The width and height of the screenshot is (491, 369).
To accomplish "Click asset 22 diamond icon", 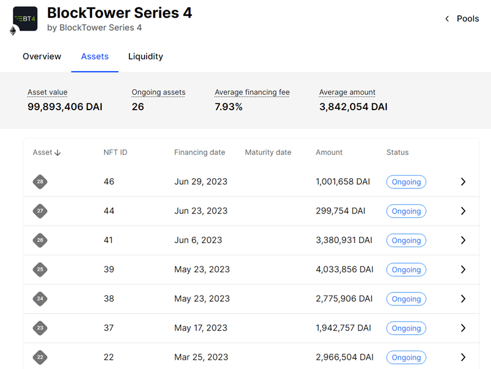I will pos(40,357).
